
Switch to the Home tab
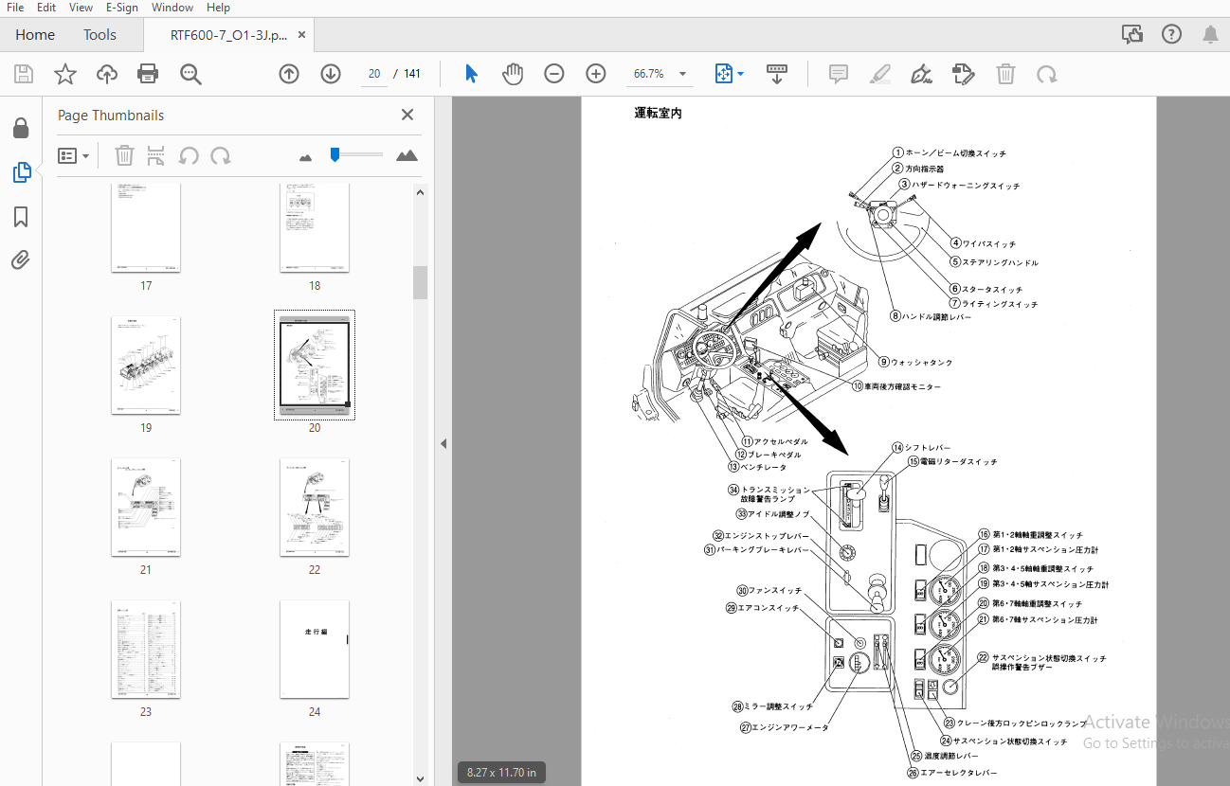click(x=35, y=35)
